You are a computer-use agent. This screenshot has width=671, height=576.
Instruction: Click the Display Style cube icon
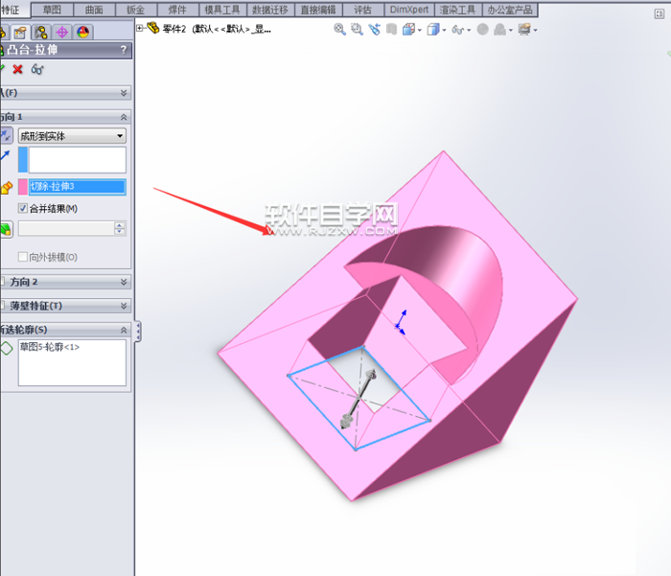click(x=433, y=29)
